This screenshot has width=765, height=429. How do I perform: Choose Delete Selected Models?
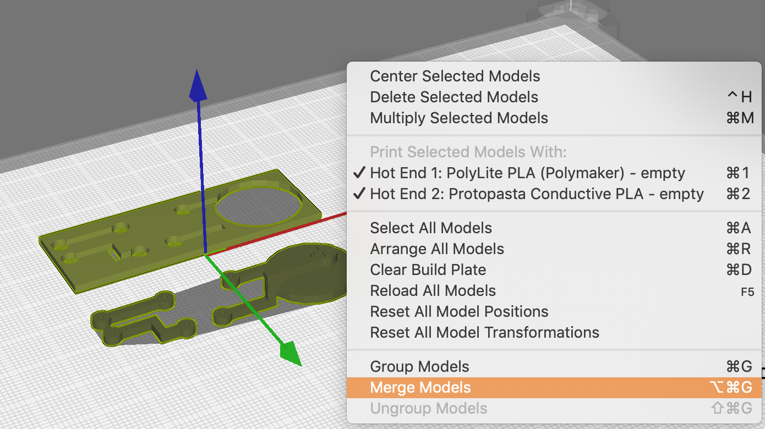pos(454,97)
